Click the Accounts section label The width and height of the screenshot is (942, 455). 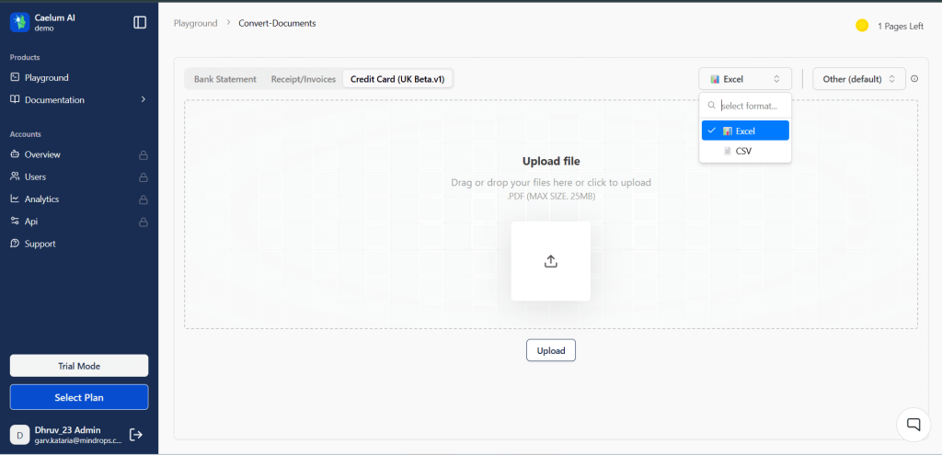(x=25, y=134)
